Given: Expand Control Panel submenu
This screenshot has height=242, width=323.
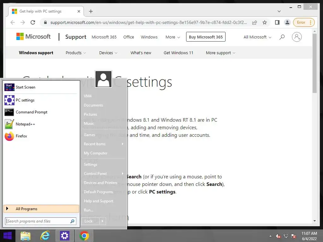Looking at the screenshot, I should [x=103, y=174].
